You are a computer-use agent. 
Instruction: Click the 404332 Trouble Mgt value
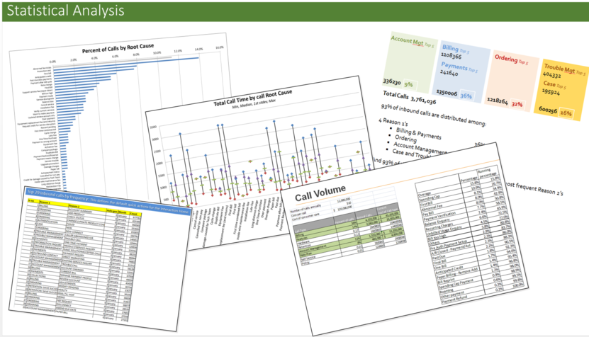click(x=551, y=74)
